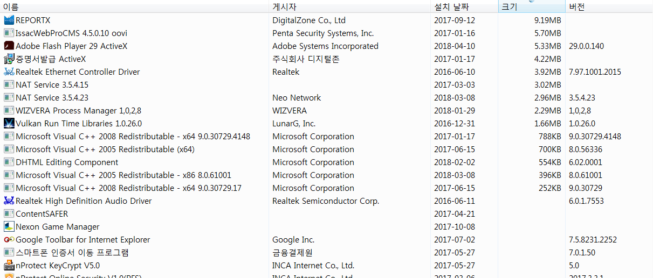Click the Vulkan Run Time Libraries icon
This screenshot has width=653, height=278.
(x=9, y=124)
